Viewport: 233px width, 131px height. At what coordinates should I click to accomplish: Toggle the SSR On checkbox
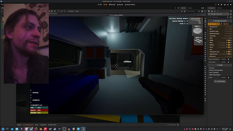pyautogui.click(x=229, y=38)
